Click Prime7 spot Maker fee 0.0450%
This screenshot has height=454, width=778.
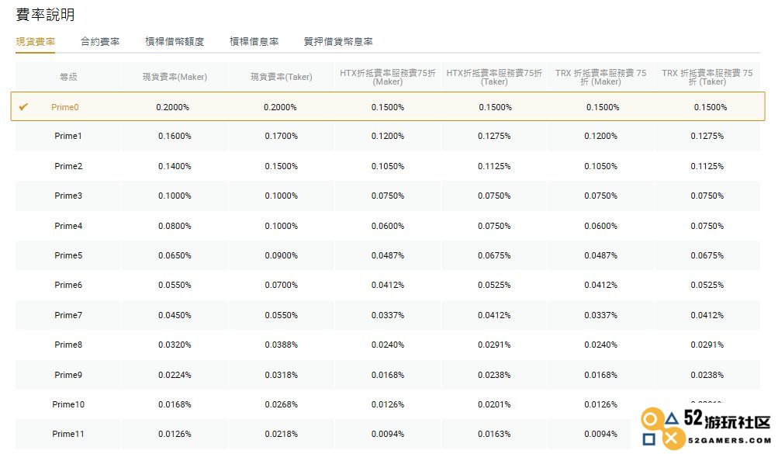(x=175, y=315)
